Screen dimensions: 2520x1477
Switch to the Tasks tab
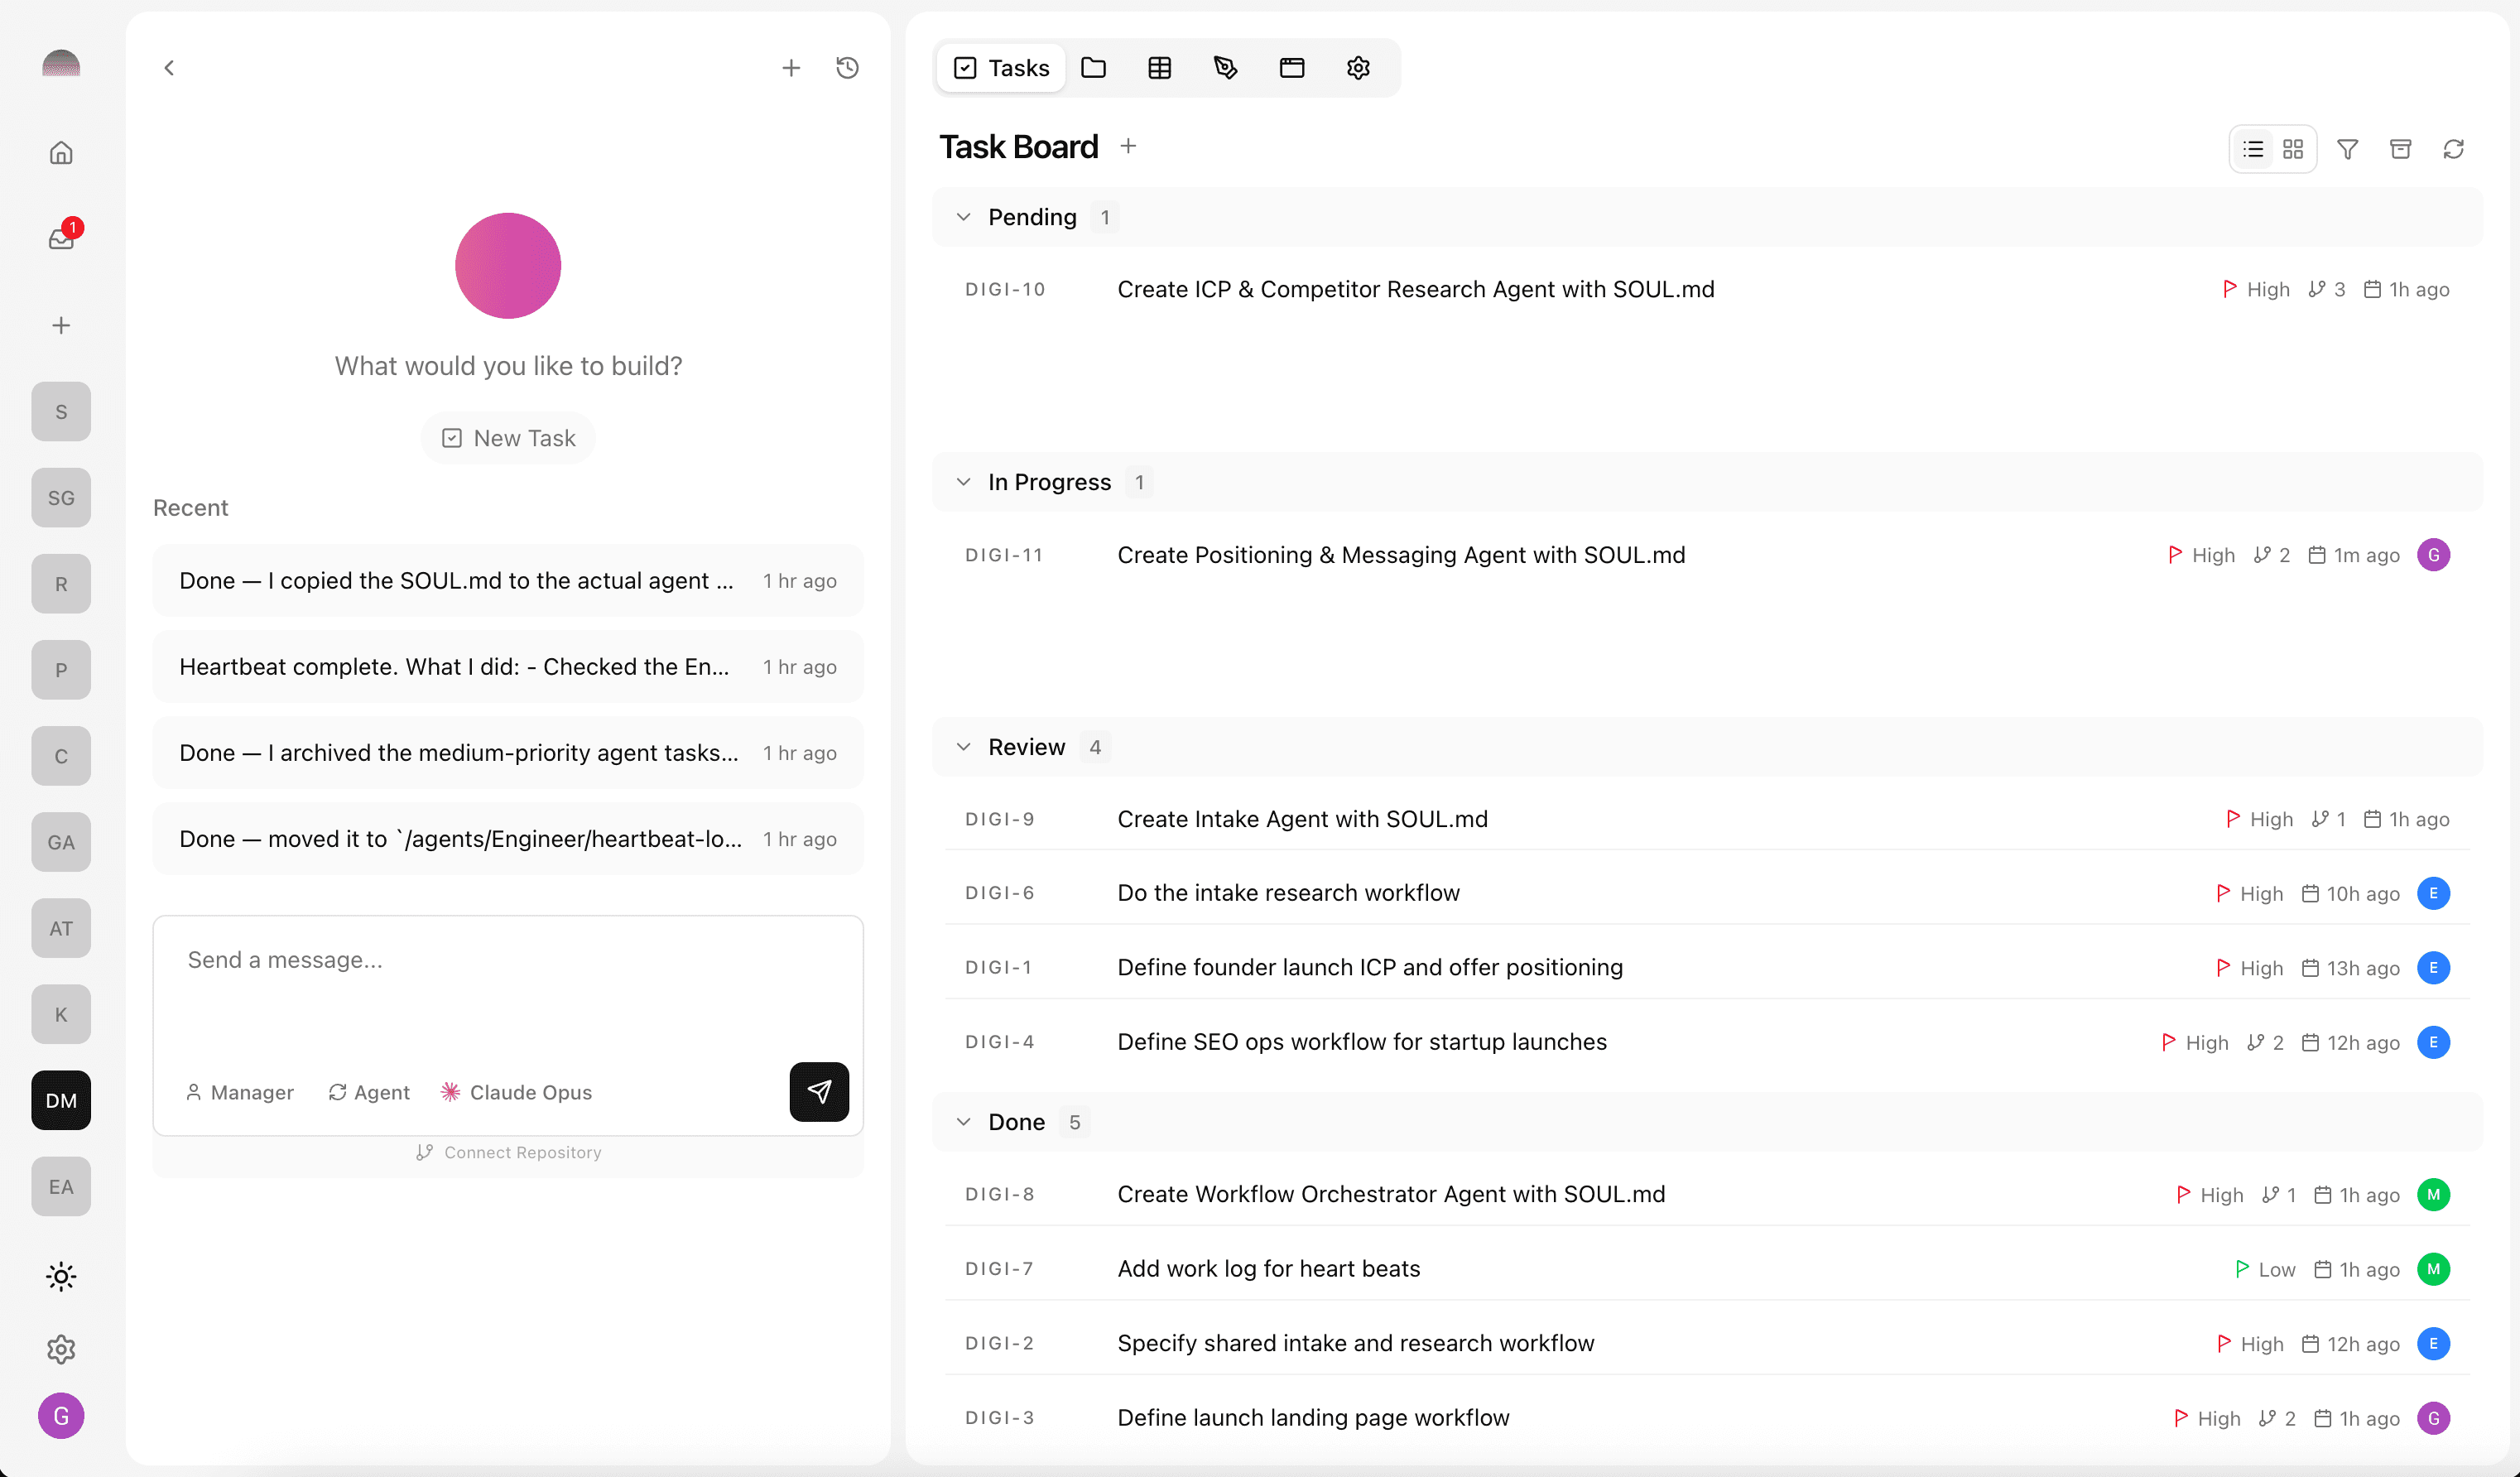pos(1000,67)
